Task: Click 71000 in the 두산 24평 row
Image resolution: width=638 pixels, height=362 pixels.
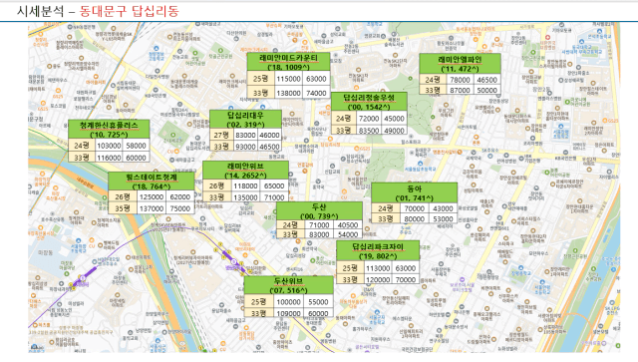Action: point(319,224)
